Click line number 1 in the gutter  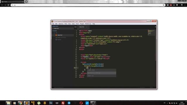click(x=77, y=31)
